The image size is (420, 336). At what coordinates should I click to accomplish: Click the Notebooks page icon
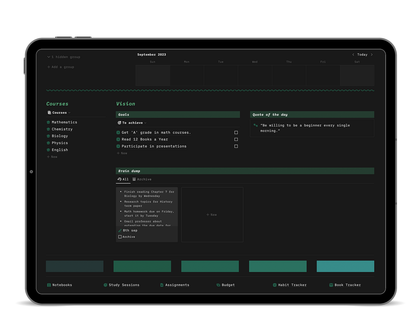tap(49, 285)
